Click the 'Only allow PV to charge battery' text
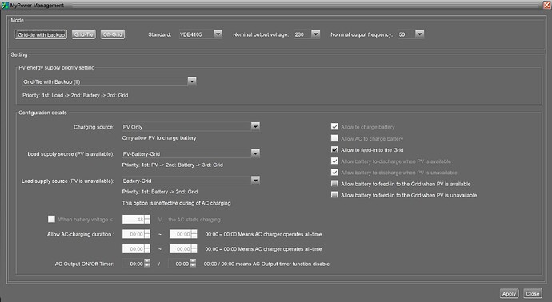 pos(159,137)
